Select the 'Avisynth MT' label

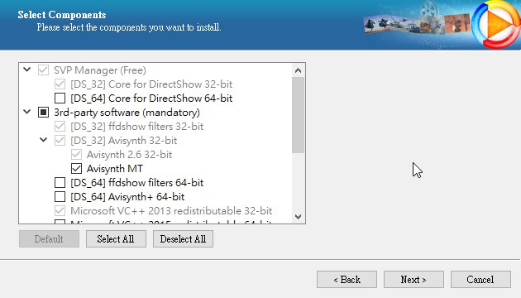tap(115, 169)
